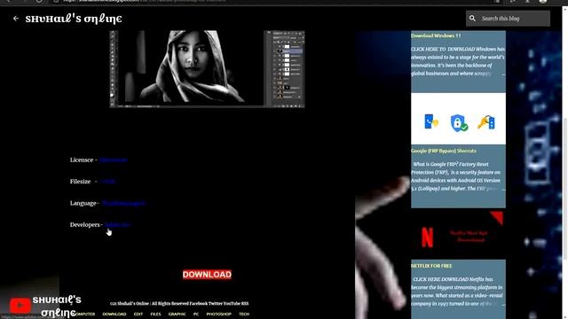Expand the Google FRP excerpt ellipsis

pos(503,189)
